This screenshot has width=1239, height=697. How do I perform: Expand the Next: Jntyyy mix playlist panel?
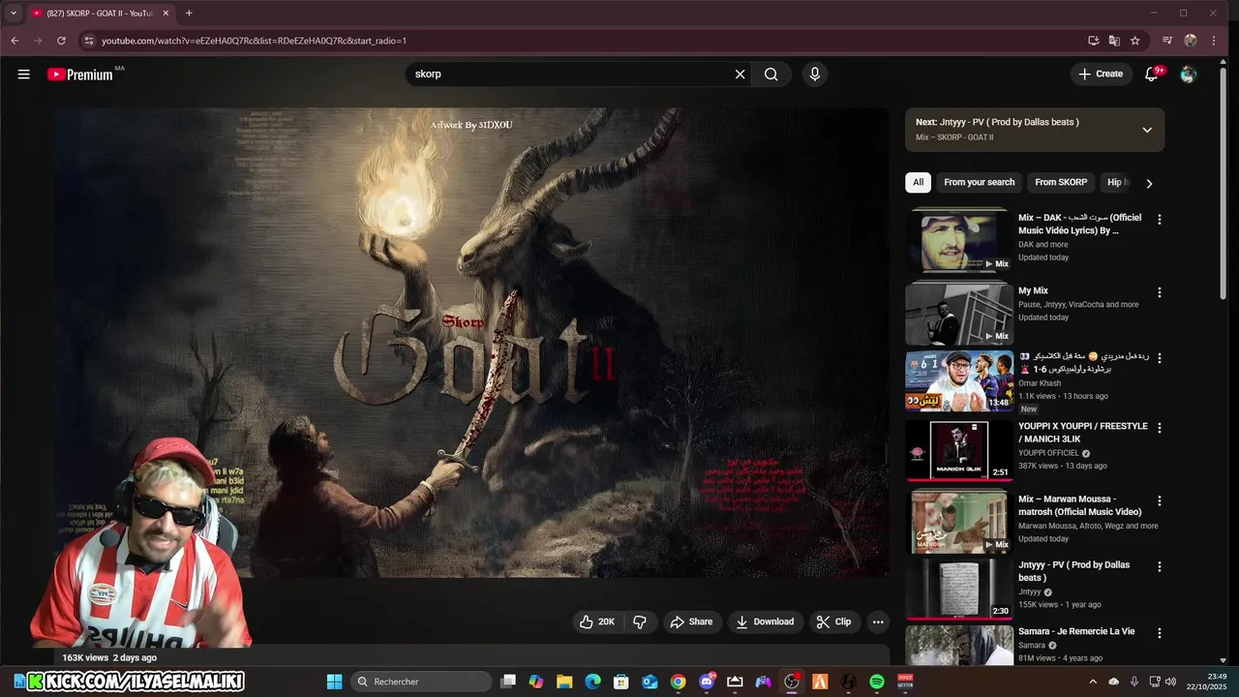click(1147, 130)
